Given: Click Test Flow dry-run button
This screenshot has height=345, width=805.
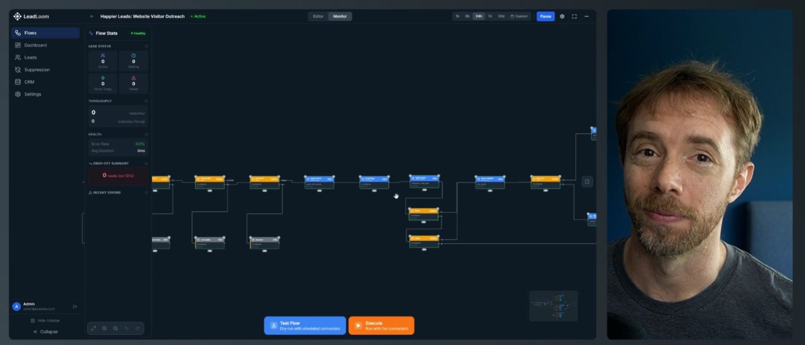Looking at the screenshot, I should (x=305, y=325).
